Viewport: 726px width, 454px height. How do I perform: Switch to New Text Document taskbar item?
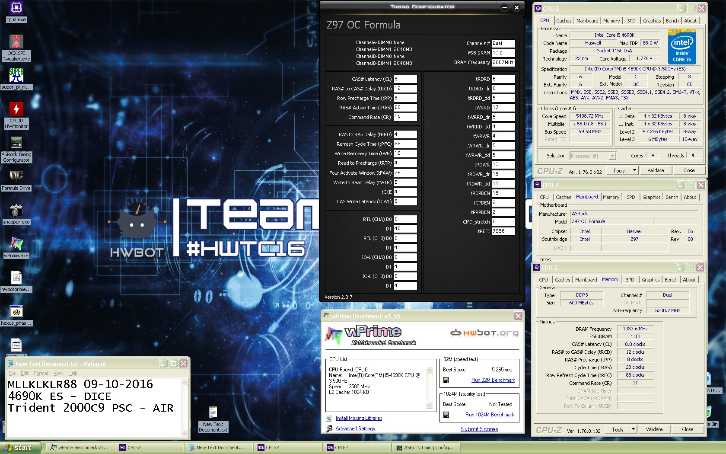(218, 448)
